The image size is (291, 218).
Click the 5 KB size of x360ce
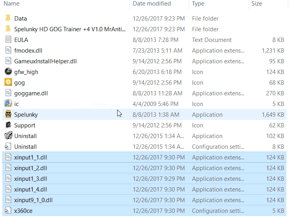pos(278,211)
